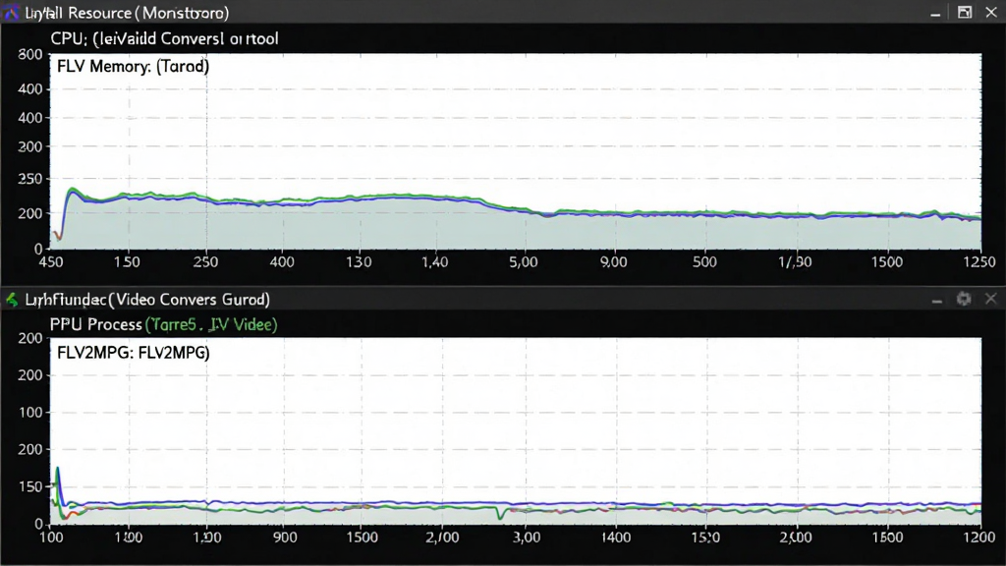Click the 900 label on the FLV2MPG chart axis
The width and height of the screenshot is (1006, 566).
pyautogui.click(x=285, y=538)
